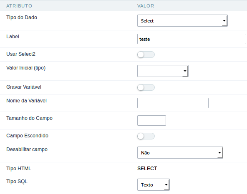Expand the Valor Inicial (tipo) dropdown

point(163,71)
